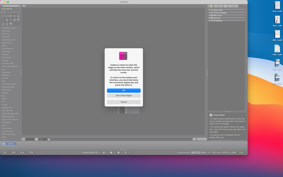The width and height of the screenshot is (283, 177).
Task: Clear the toolbox search with X button
Action: [20, 6]
